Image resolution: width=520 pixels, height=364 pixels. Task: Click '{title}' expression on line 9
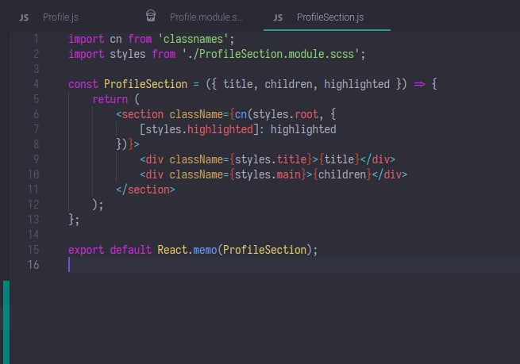[x=339, y=159]
